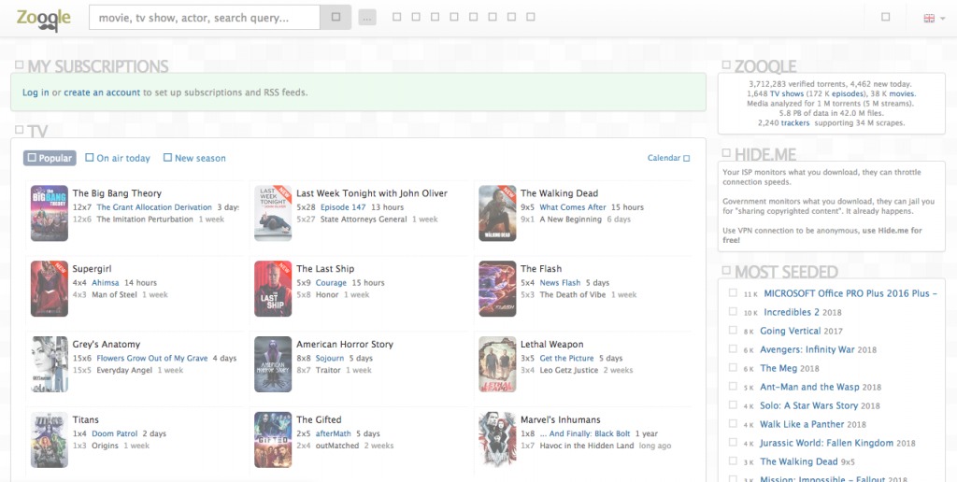Image resolution: width=957 pixels, height=482 pixels.
Task: Open The Last Ship episode Courage
Action: click(331, 283)
